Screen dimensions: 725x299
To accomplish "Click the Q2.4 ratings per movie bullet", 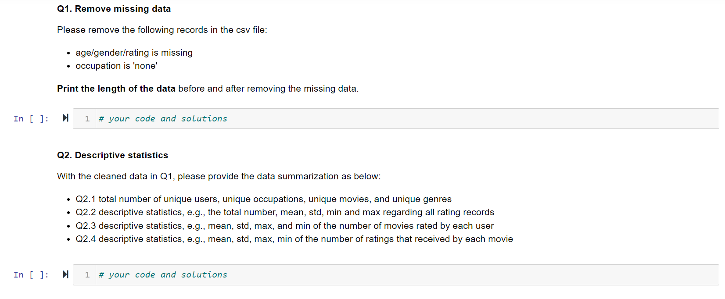I will pyautogui.click(x=294, y=239).
